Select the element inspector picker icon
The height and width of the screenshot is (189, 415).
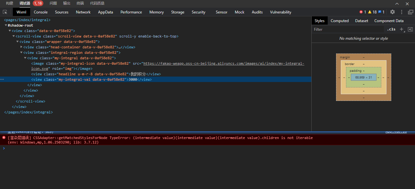(x=5, y=12)
